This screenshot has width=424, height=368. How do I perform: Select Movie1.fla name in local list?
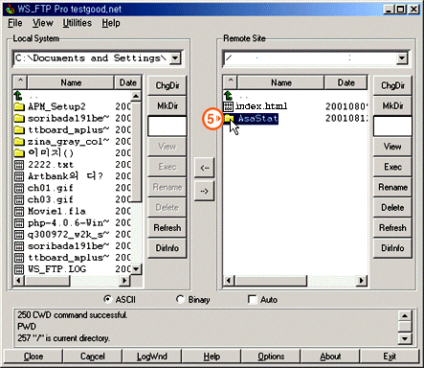pyautogui.click(x=56, y=211)
